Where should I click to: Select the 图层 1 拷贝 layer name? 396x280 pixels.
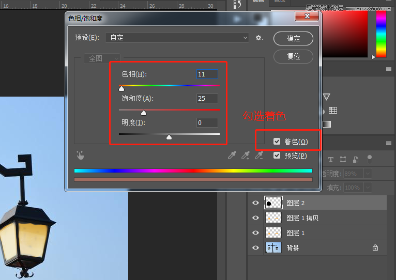click(x=302, y=218)
